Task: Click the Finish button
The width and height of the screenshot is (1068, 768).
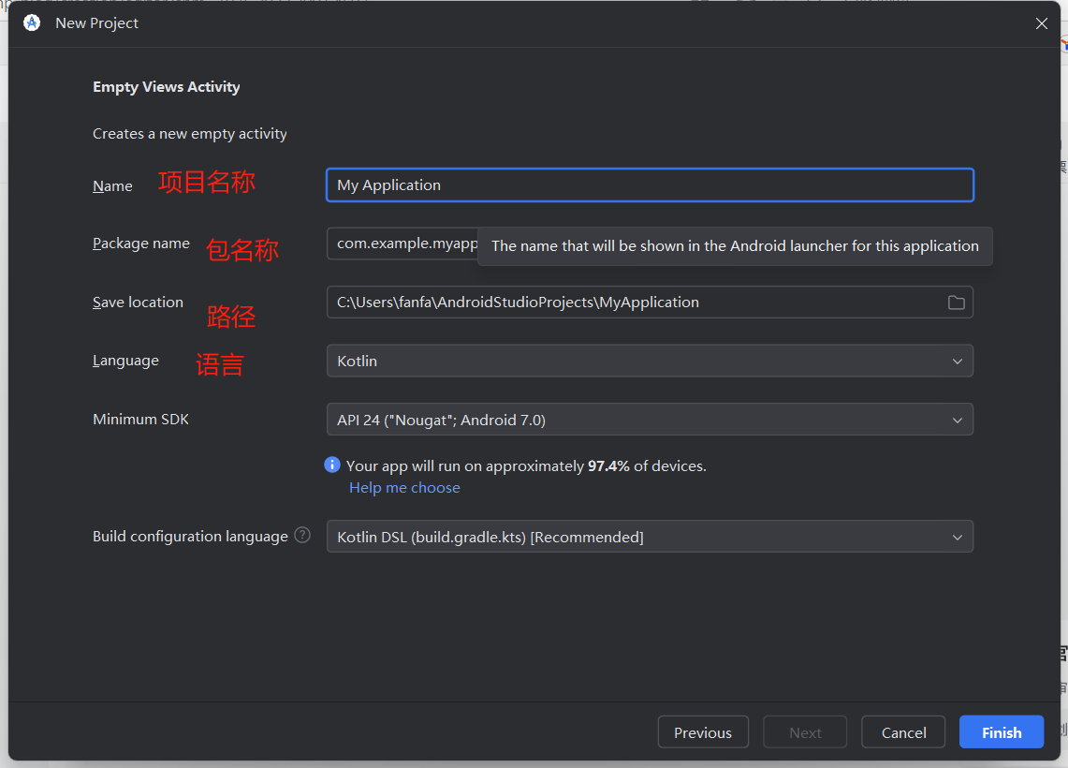Action: (x=1002, y=732)
